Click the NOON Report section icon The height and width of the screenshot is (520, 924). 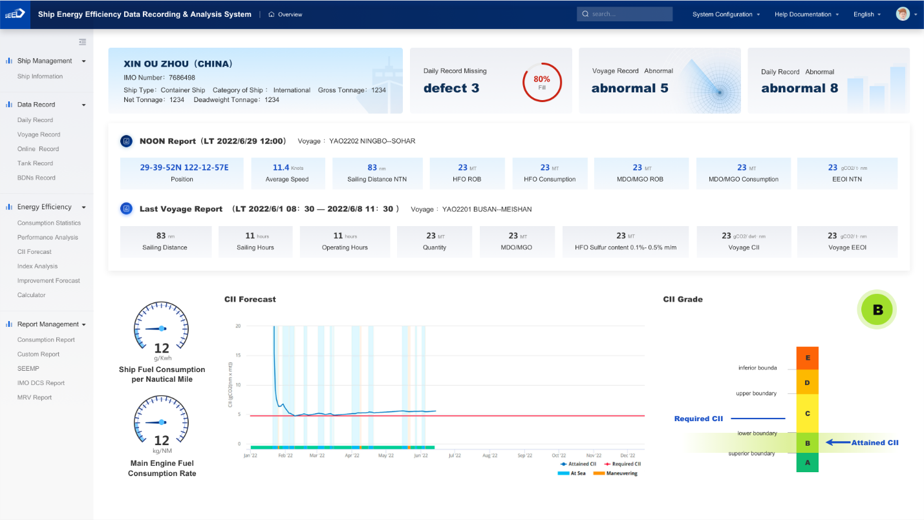[127, 141]
